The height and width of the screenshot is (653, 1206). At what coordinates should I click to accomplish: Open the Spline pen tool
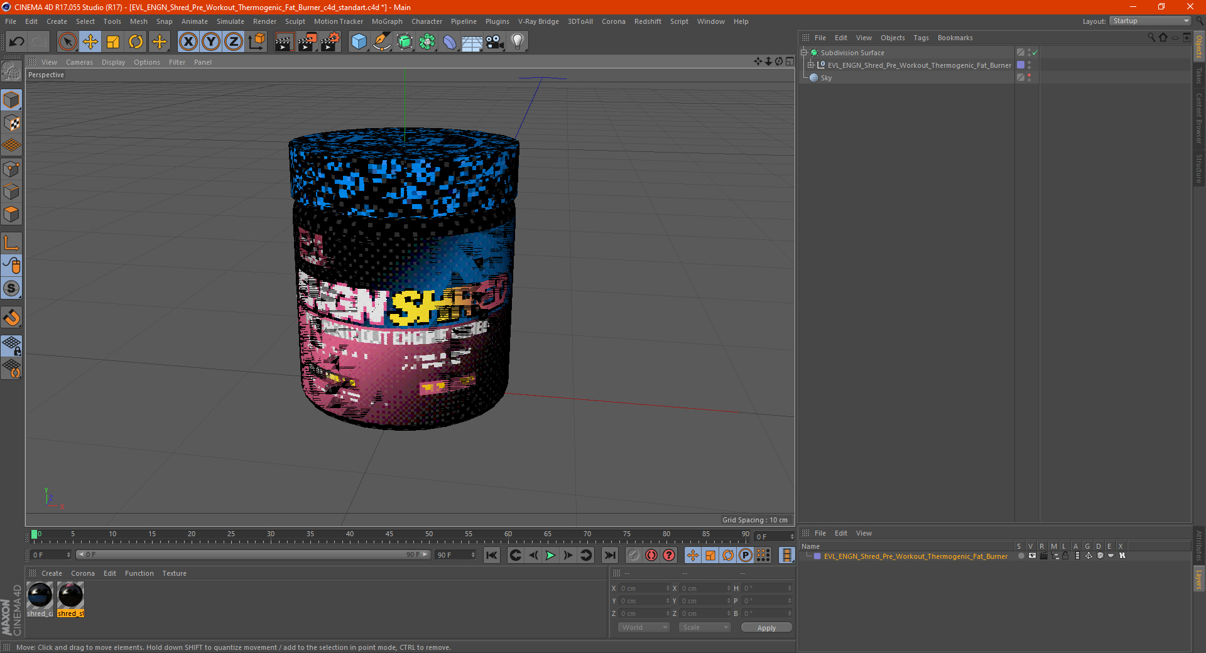click(382, 42)
